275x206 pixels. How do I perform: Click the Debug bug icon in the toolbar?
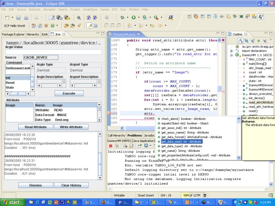click(122, 17)
